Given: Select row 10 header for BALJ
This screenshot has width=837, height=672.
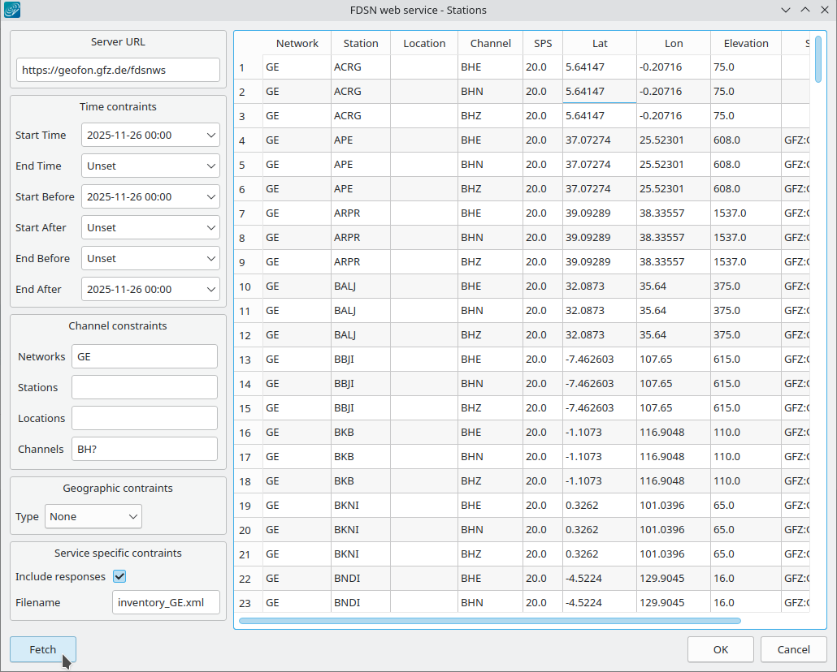Looking at the screenshot, I should coord(247,286).
